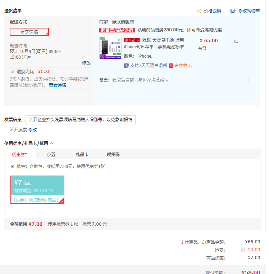Image resolution: width=269 pixels, height=274 pixels.
Task: Open 查看详情 for return protection
Action: click(58, 85)
